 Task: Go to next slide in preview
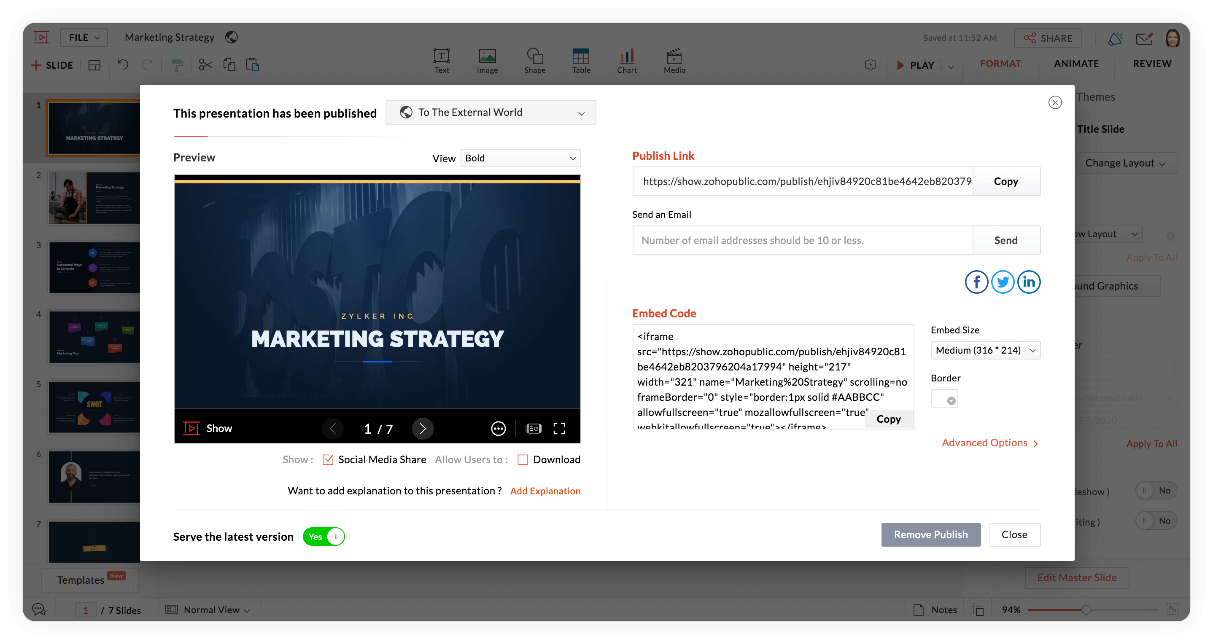[422, 429]
